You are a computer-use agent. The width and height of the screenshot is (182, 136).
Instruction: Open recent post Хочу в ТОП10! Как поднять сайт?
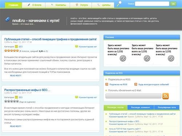[x=125, y=129]
